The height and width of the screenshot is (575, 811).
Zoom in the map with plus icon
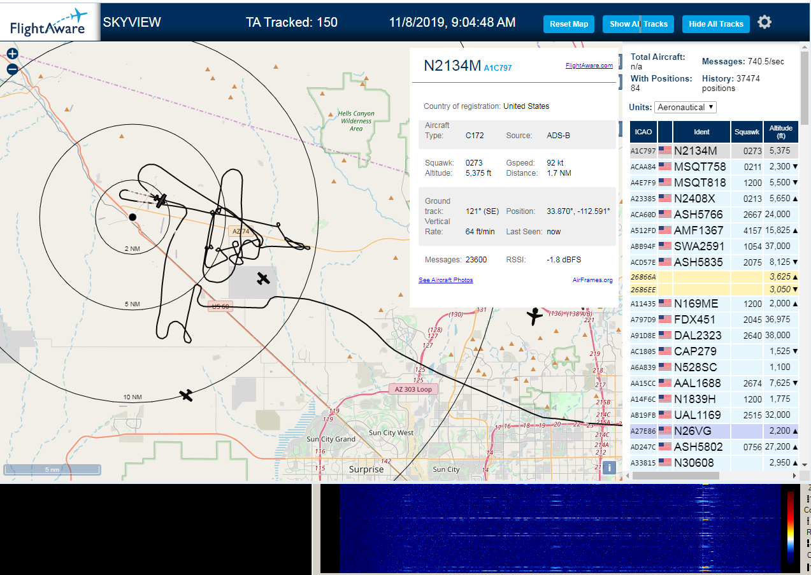[12, 54]
